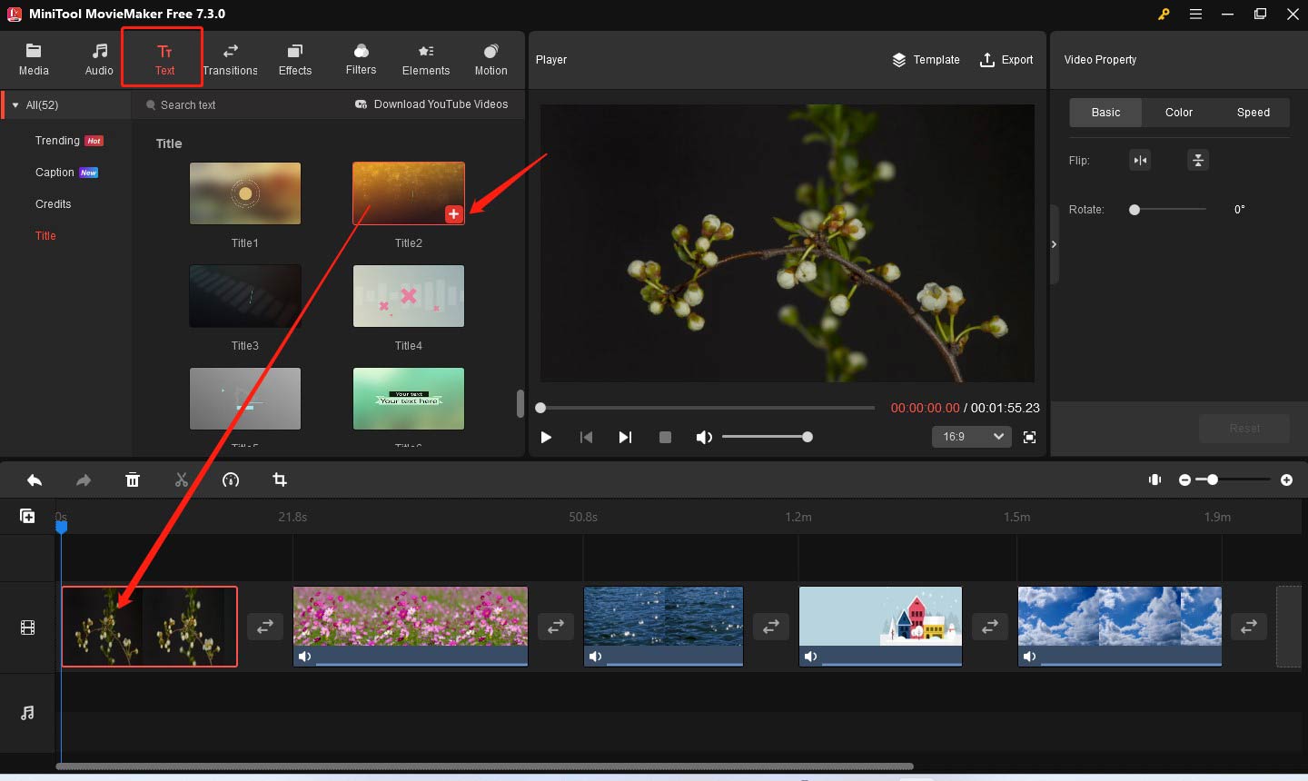The image size is (1308, 781).
Task: Open the Audio tab
Action: [99, 59]
